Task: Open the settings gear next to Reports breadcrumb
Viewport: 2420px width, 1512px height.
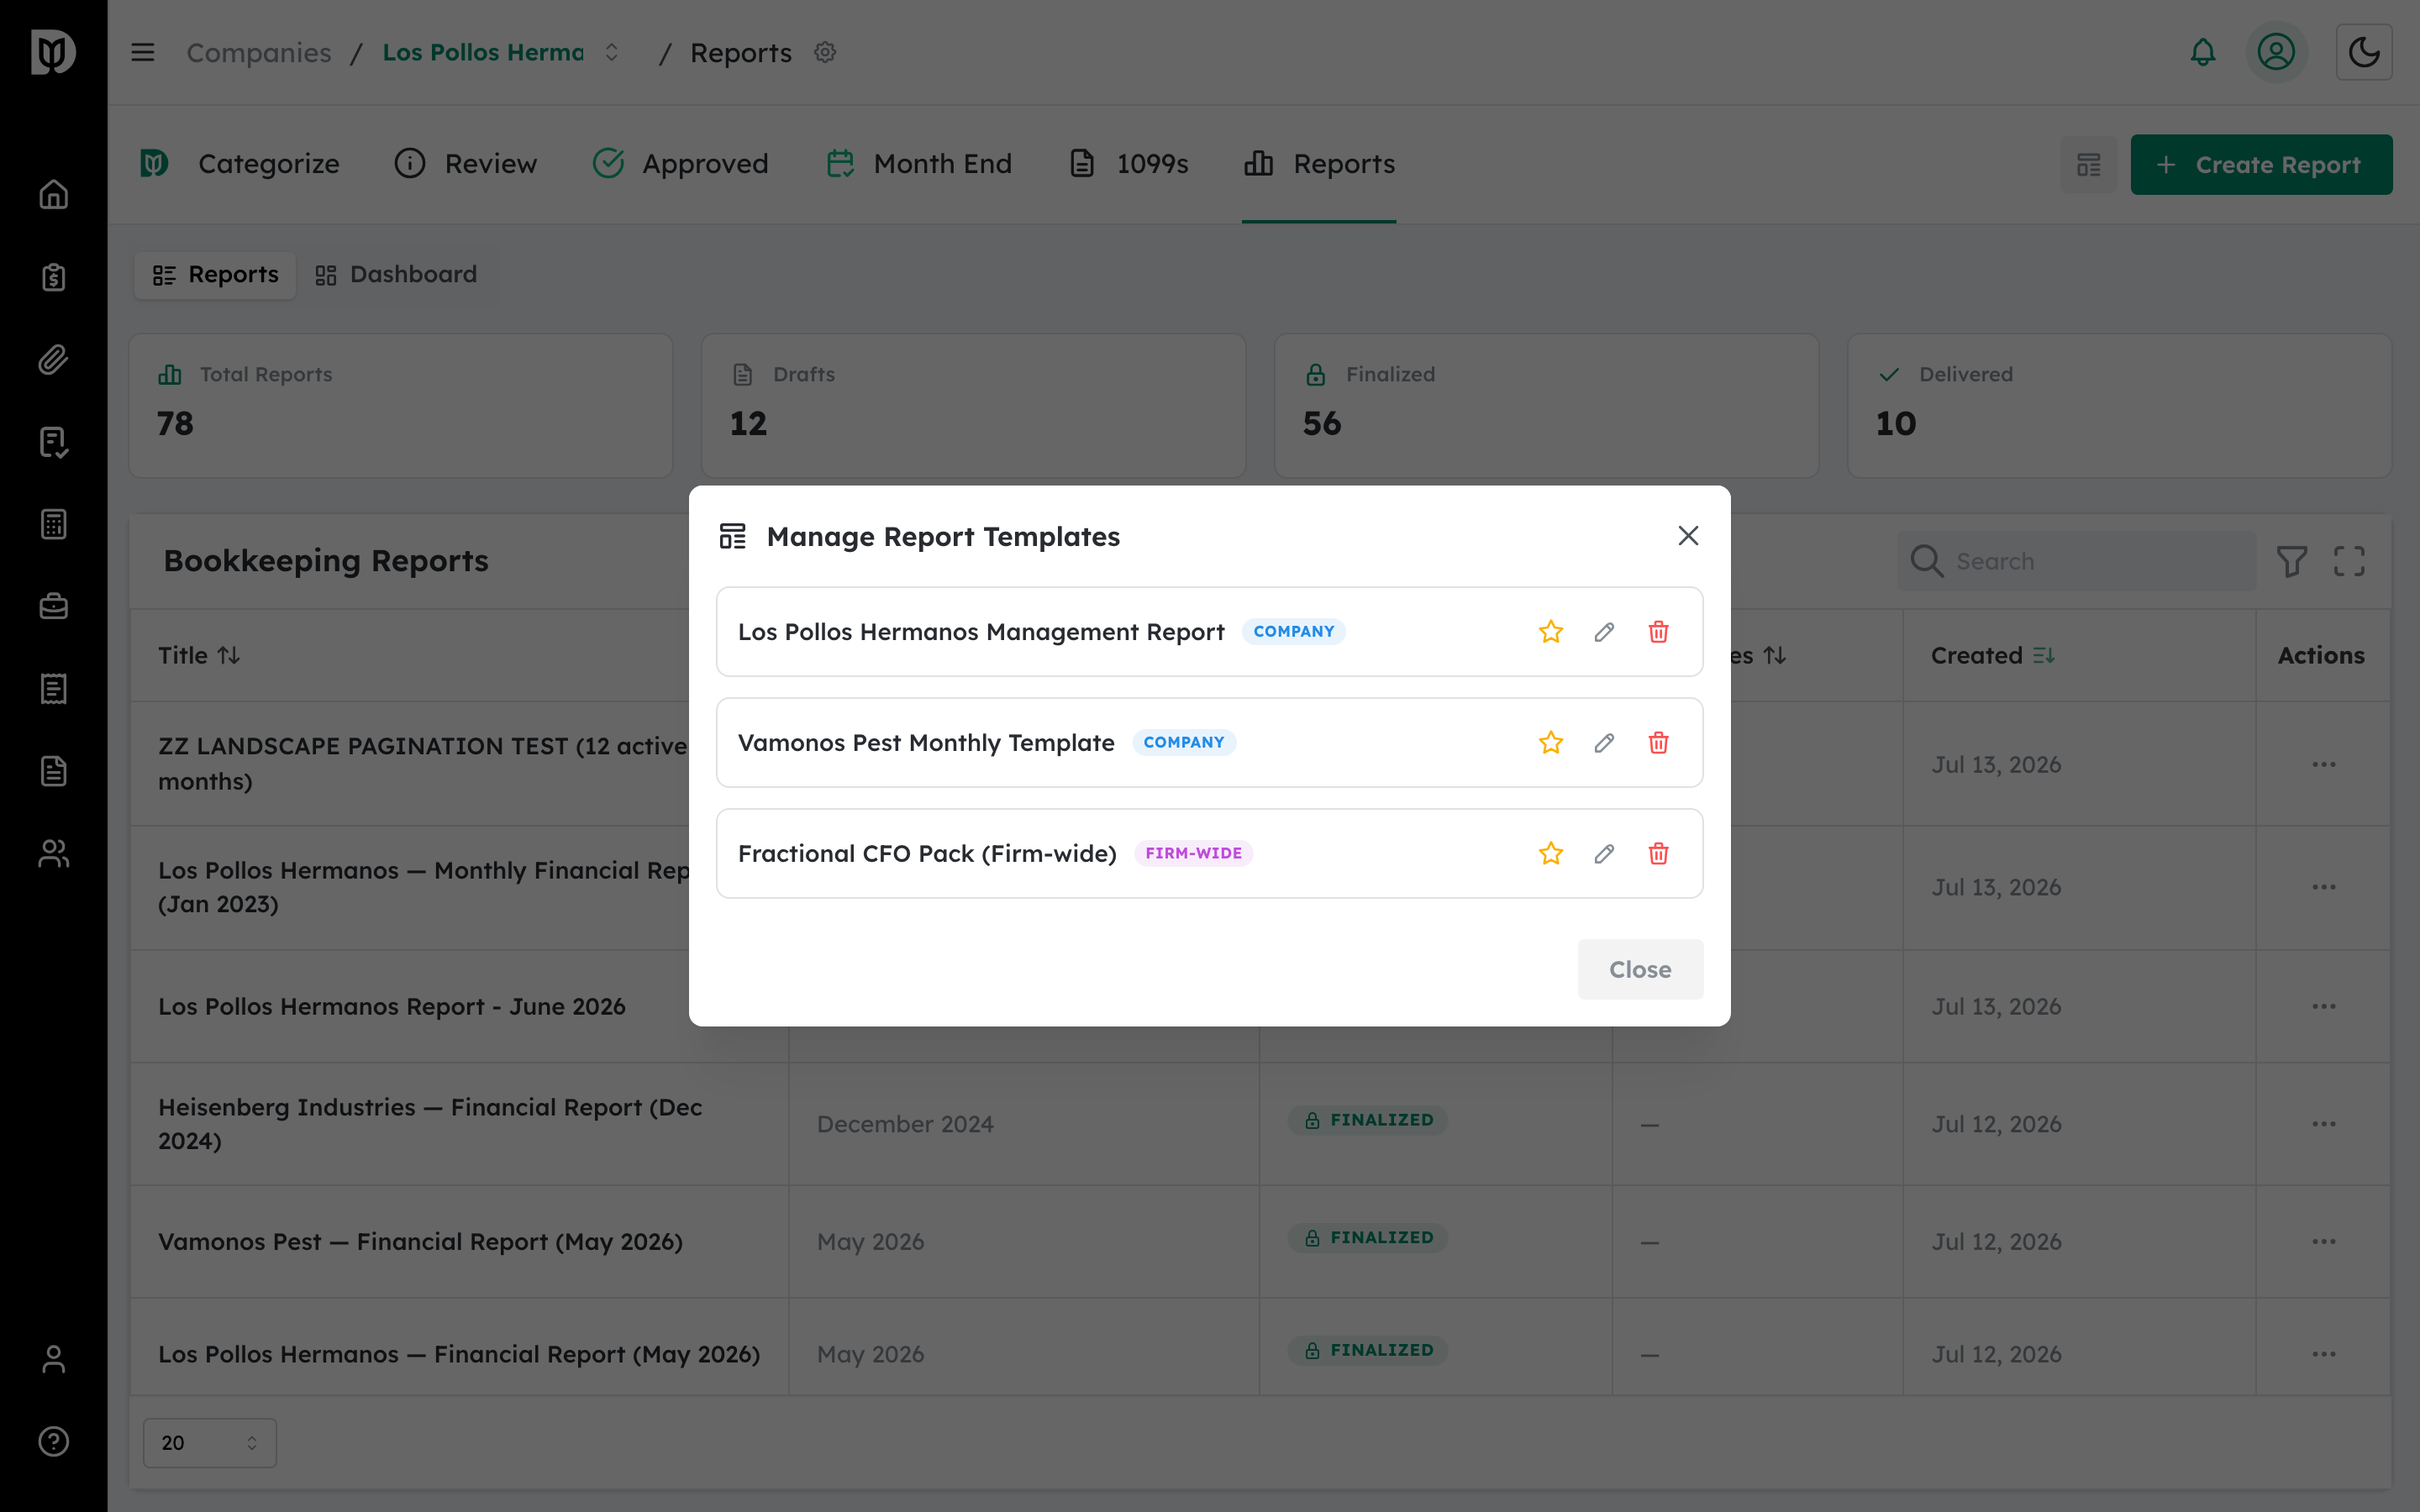Action: 825,52
